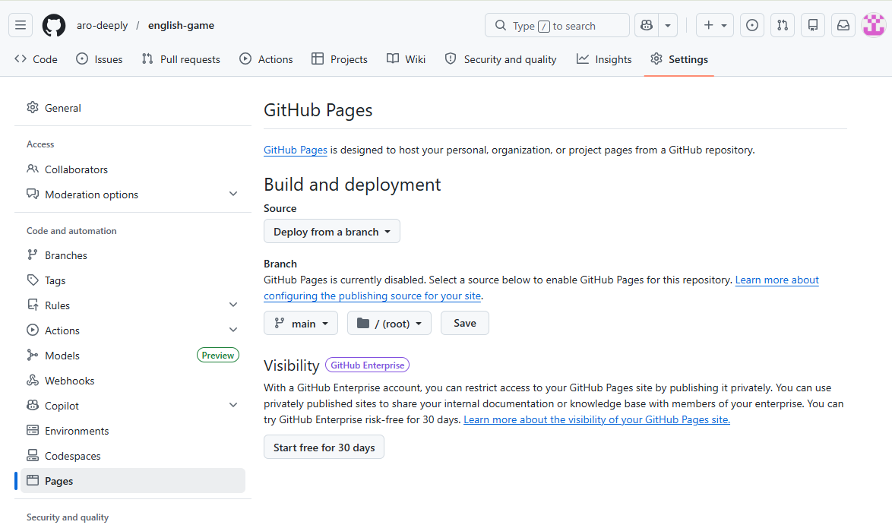Open Webhooks settings

[132, 381]
